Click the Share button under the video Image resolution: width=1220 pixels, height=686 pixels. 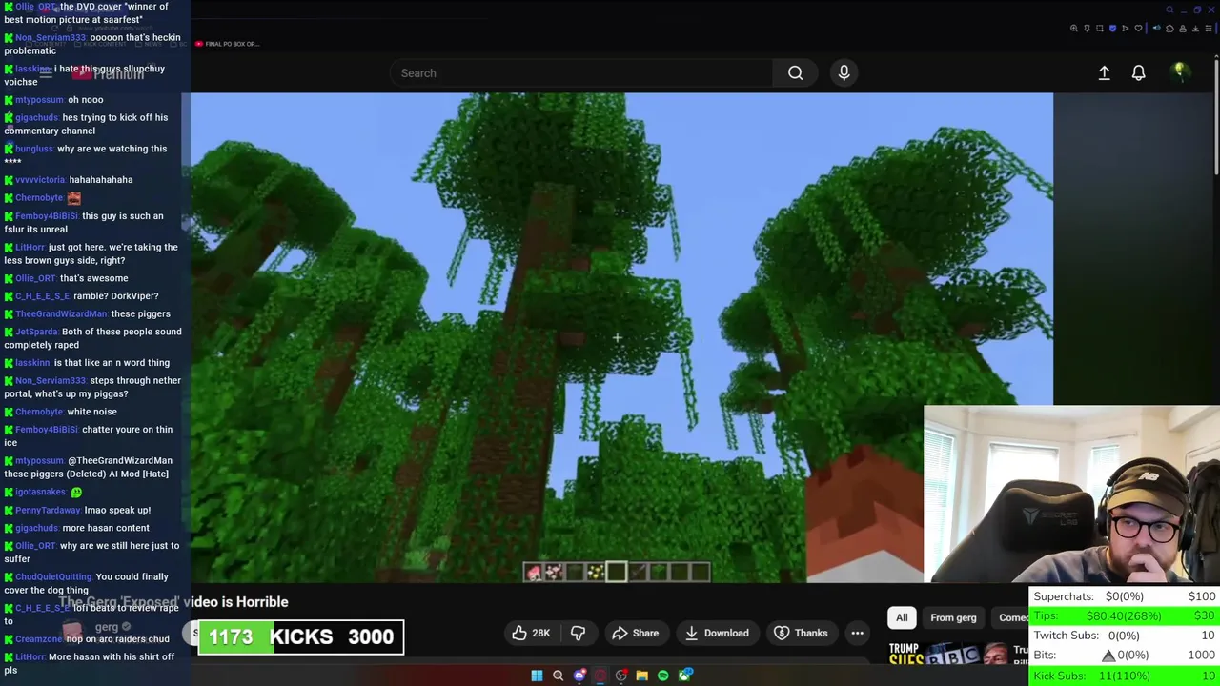pyautogui.click(x=636, y=633)
